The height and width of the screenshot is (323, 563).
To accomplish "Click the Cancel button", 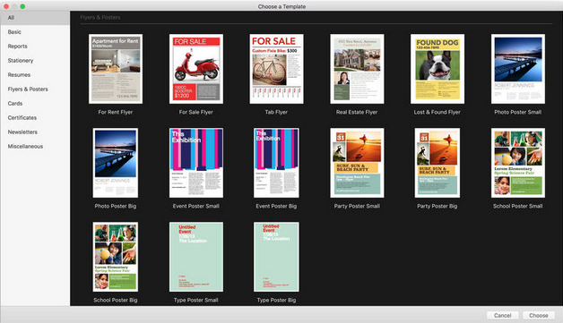I will [502, 316].
